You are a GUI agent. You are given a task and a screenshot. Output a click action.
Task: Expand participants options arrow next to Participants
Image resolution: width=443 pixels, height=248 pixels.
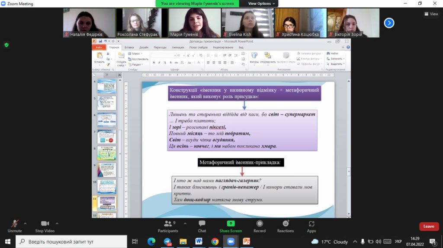pyautogui.click(x=185, y=223)
